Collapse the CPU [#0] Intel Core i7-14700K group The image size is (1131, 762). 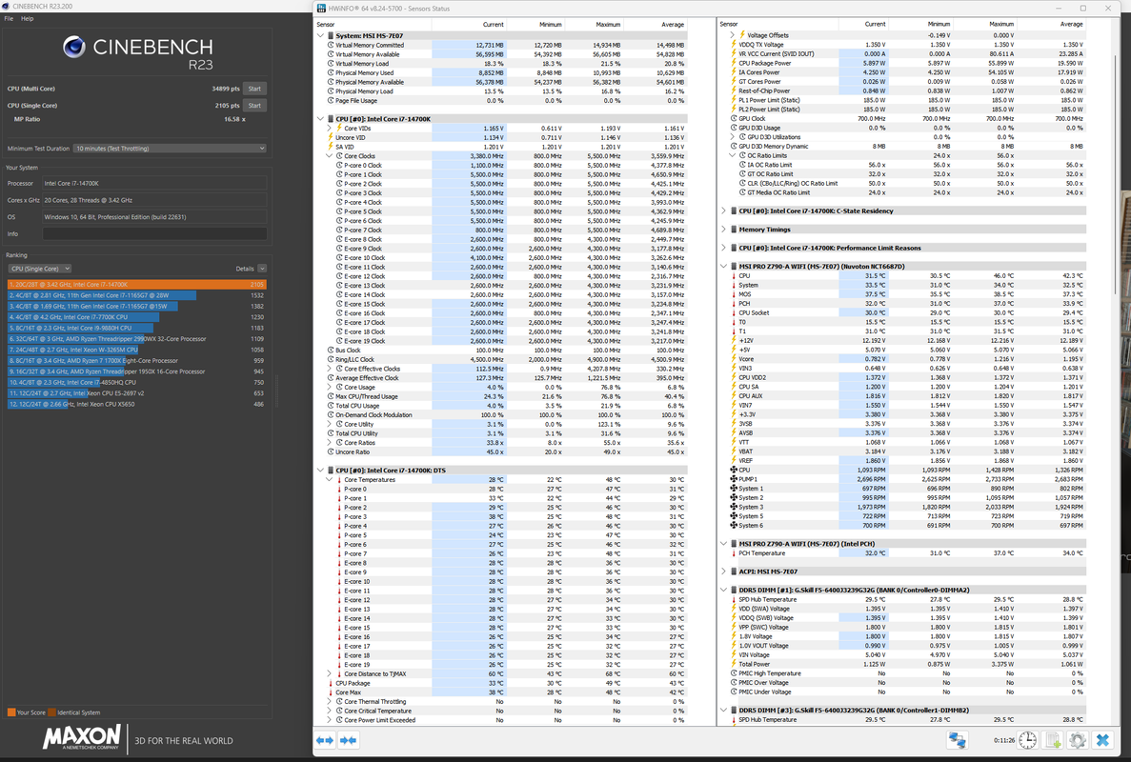point(321,119)
